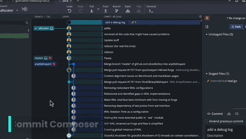Collapse the Staged Files section
The width and height of the screenshot is (246, 139).
pyautogui.click(x=206, y=74)
